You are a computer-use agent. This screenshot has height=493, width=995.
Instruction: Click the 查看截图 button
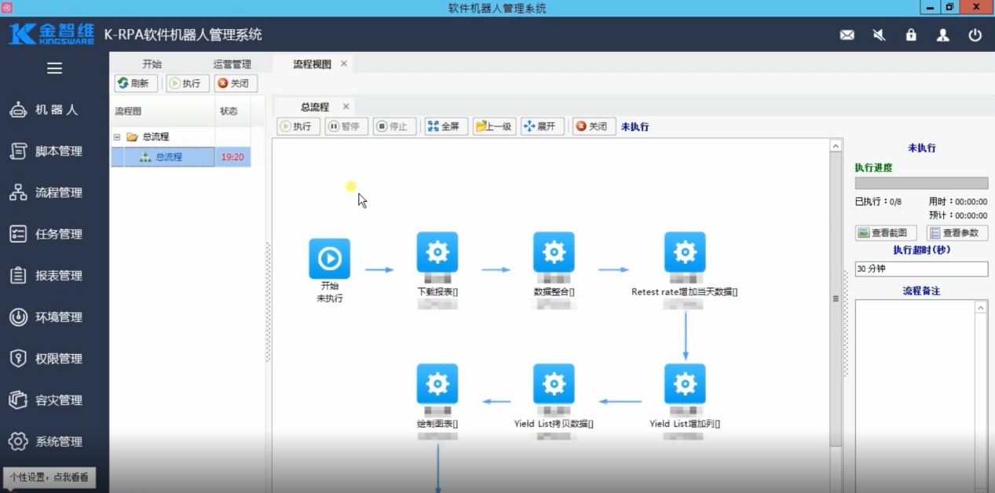[x=886, y=233]
